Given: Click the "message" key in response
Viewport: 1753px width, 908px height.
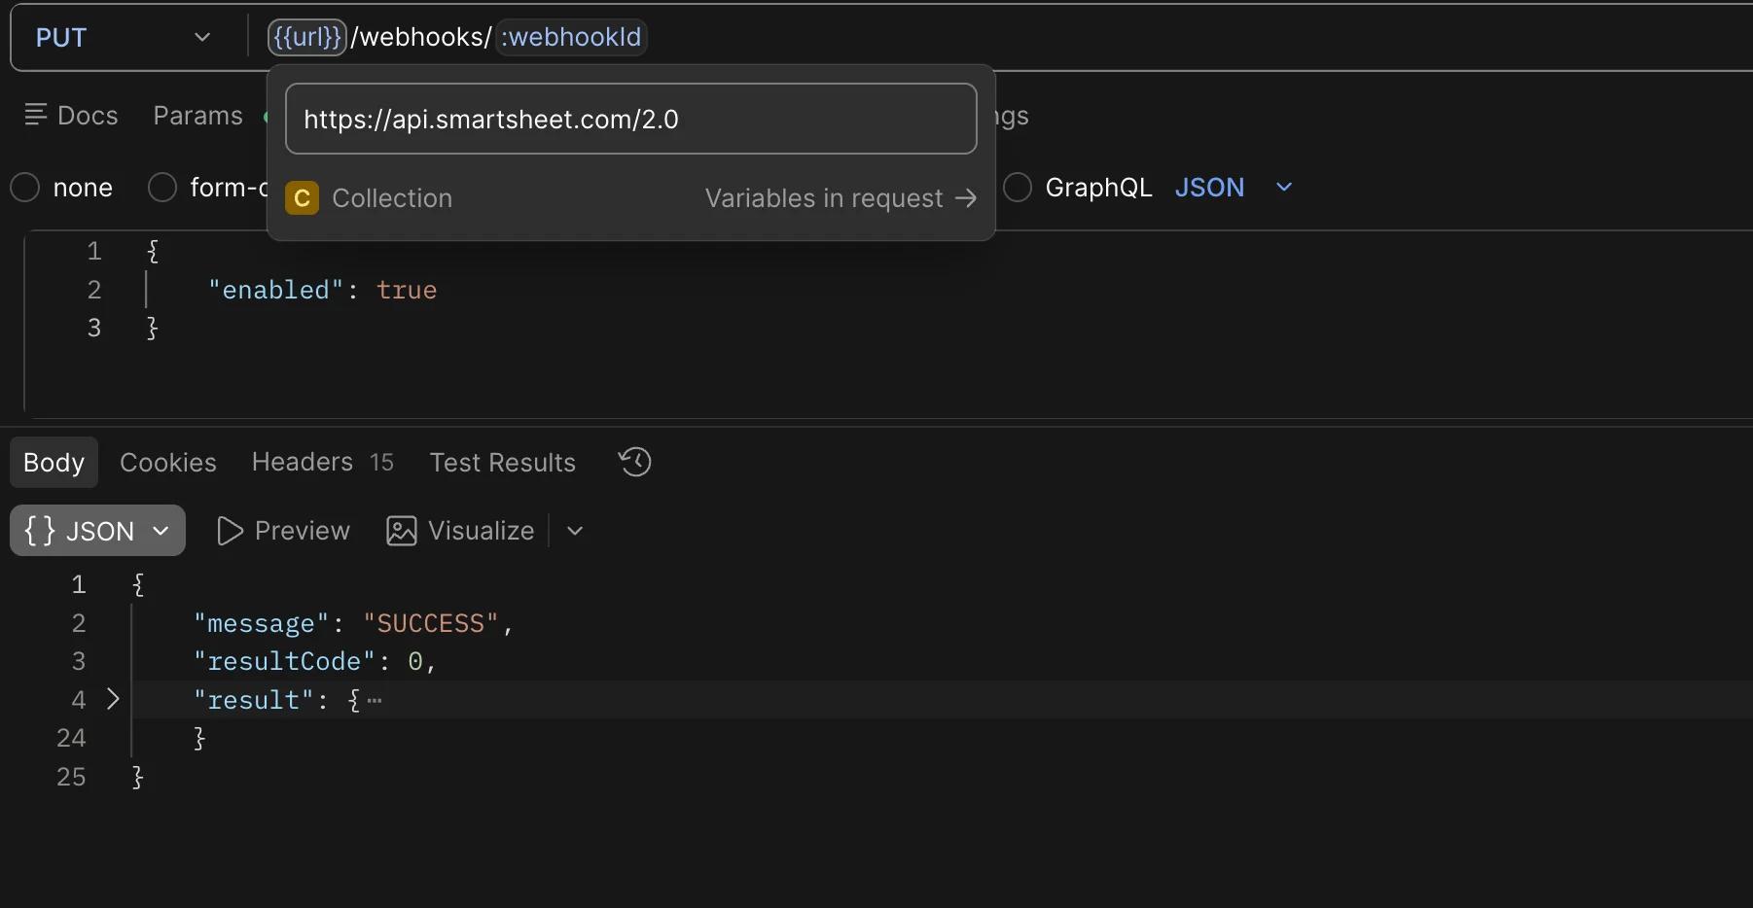Looking at the screenshot, I should coord(261,623).
